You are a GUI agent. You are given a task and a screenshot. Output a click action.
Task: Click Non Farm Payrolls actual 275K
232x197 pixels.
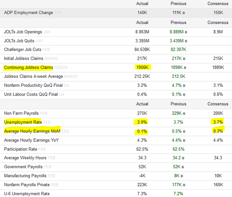(142, 113)
